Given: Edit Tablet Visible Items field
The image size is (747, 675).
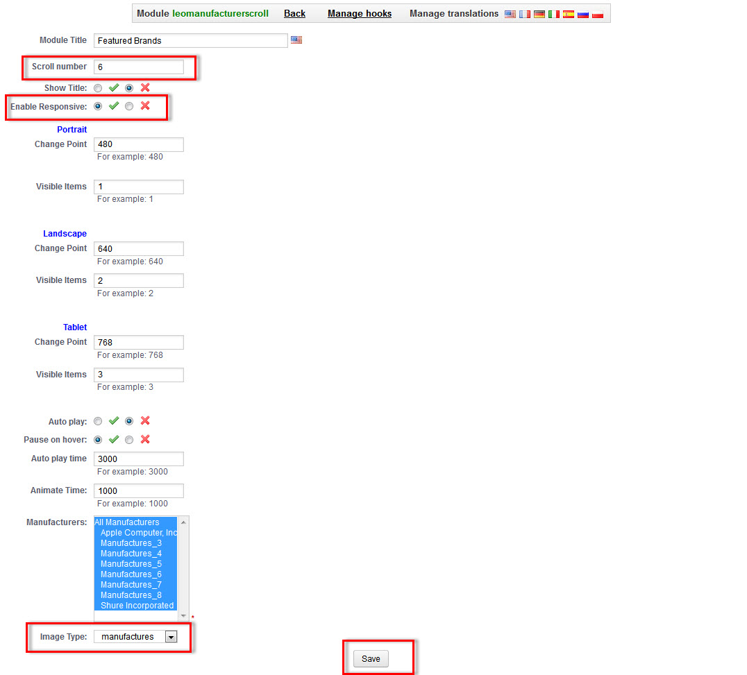Looking at the screenshot, I should click(x=139, y=375).
